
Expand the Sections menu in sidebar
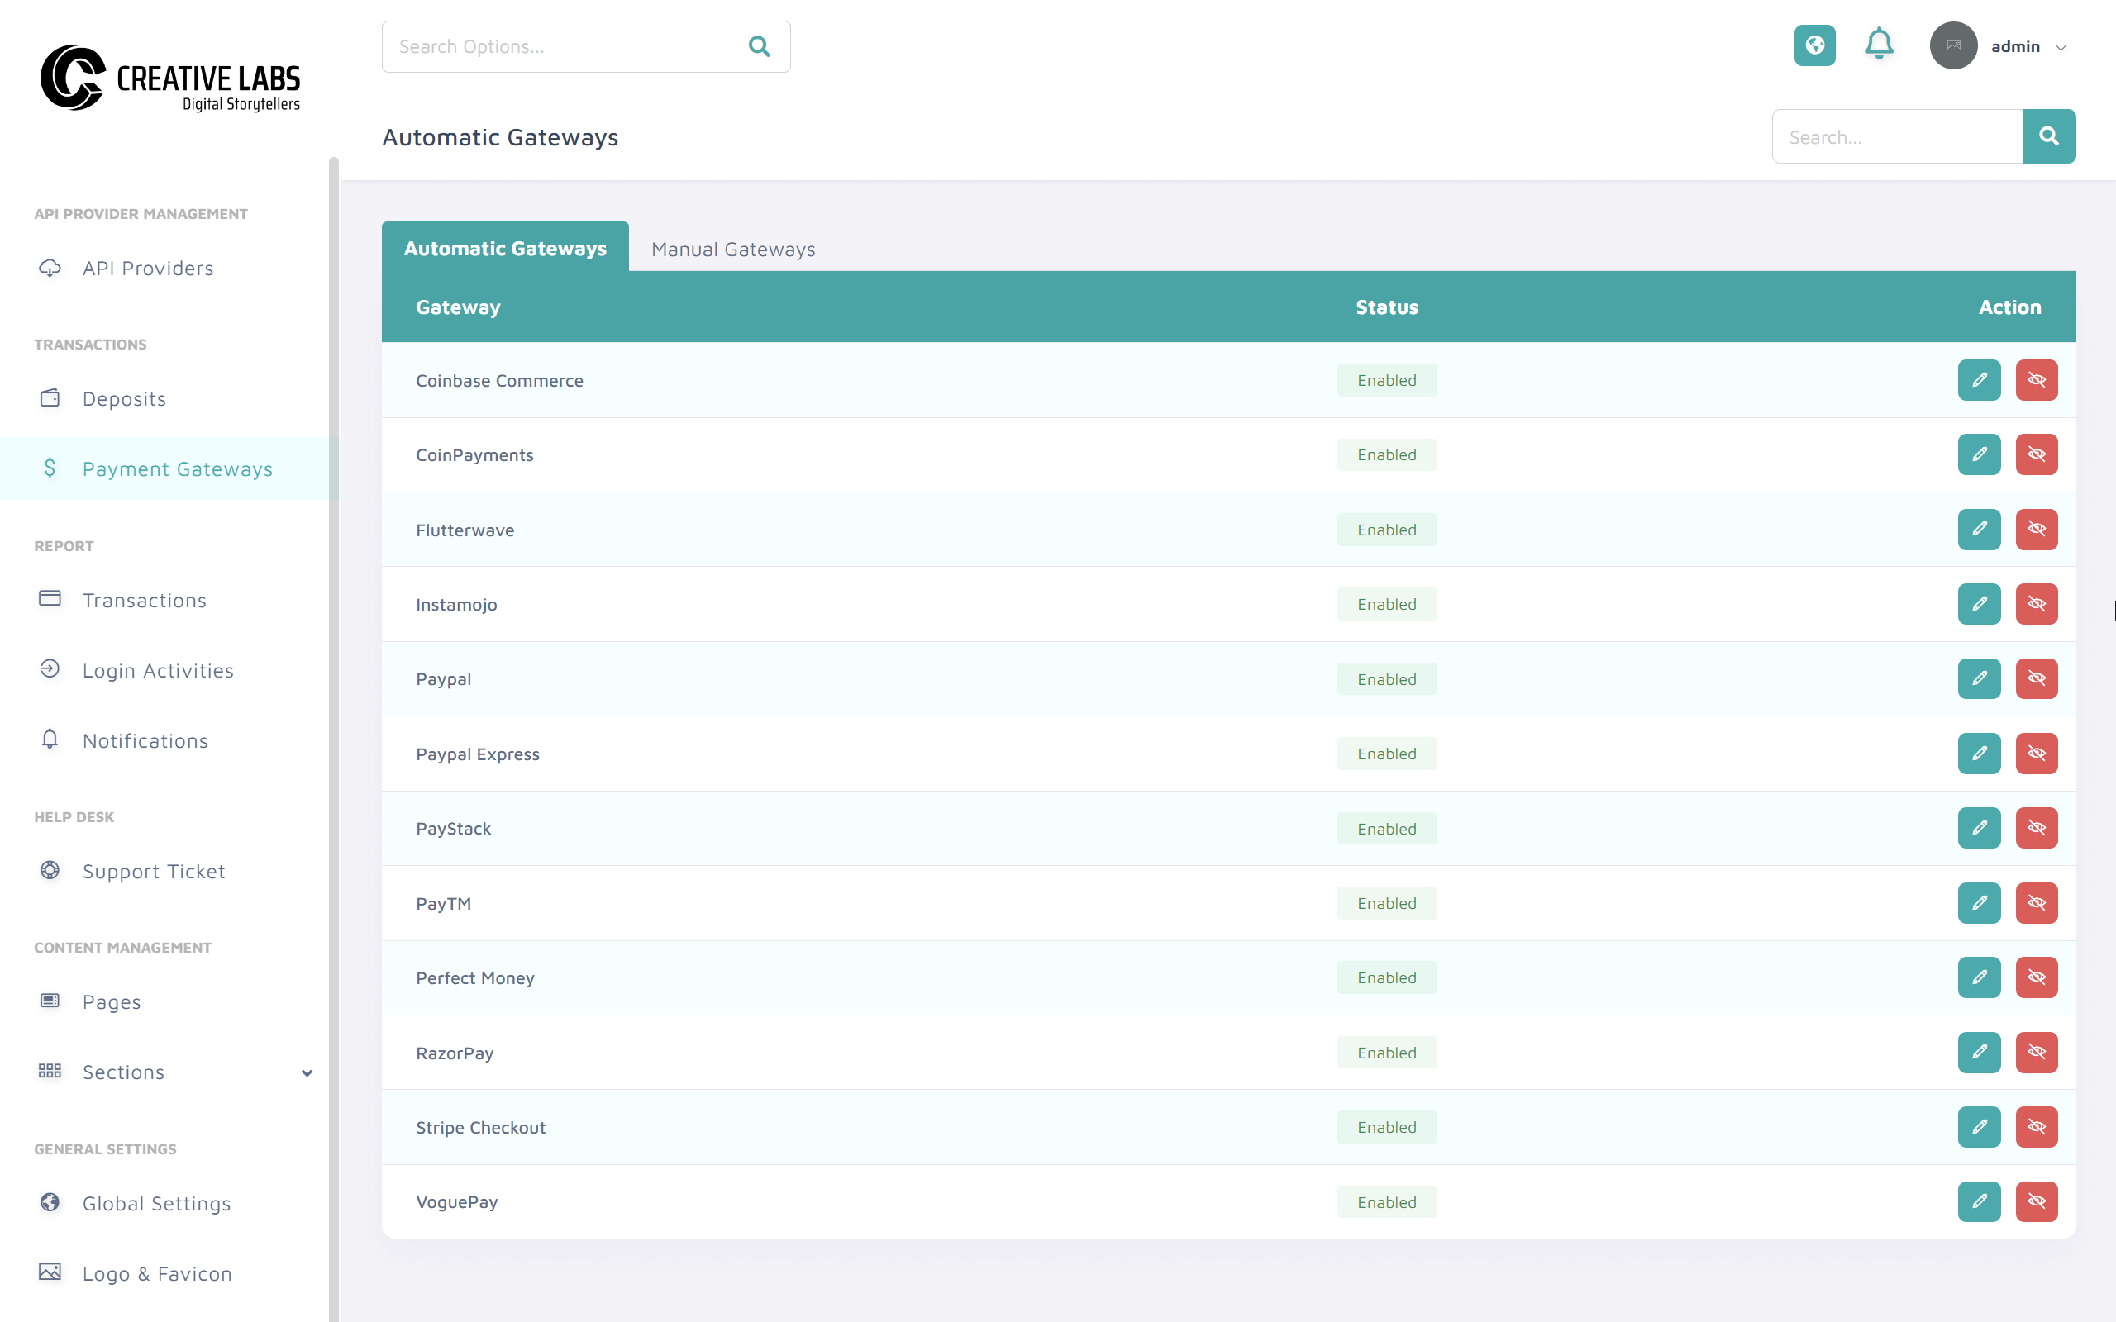[305, 1072]
